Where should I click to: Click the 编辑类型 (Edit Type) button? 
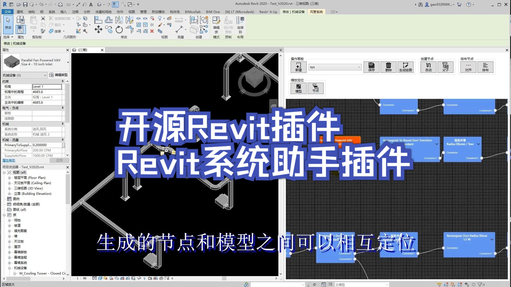click(59, 75)
